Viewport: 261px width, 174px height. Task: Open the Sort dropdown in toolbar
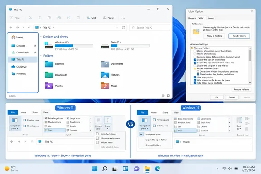click(x=92, y=18)
